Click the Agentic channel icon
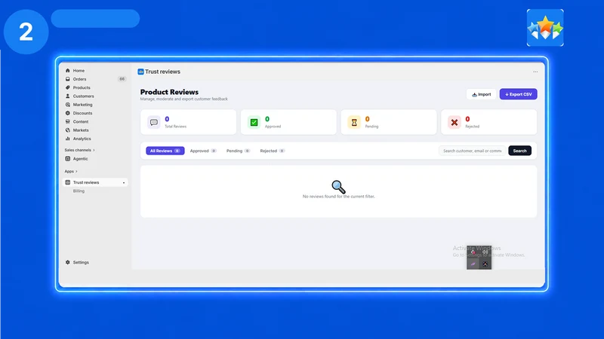 tap(68, 159)
